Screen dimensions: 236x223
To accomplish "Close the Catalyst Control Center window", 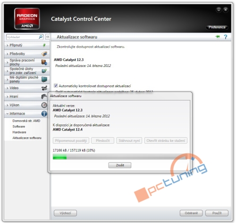I will click(226, 10).
